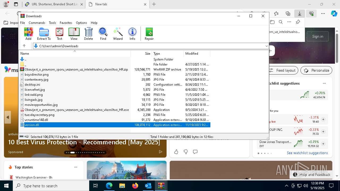Open Firefox from taskbar
The height and width of the screenshot is (191, 340).
click(x=135, y=186)
